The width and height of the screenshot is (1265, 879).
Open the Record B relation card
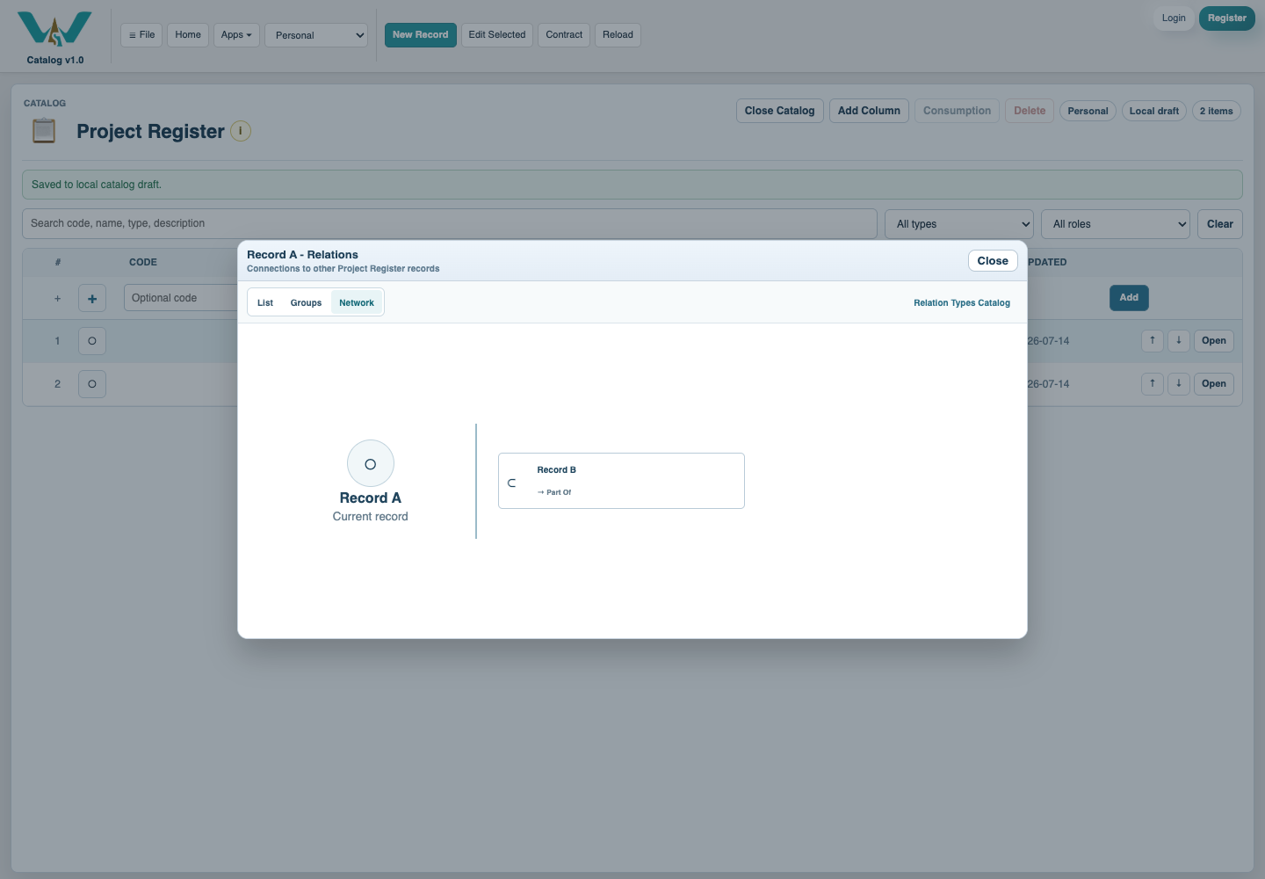(621, 481)
